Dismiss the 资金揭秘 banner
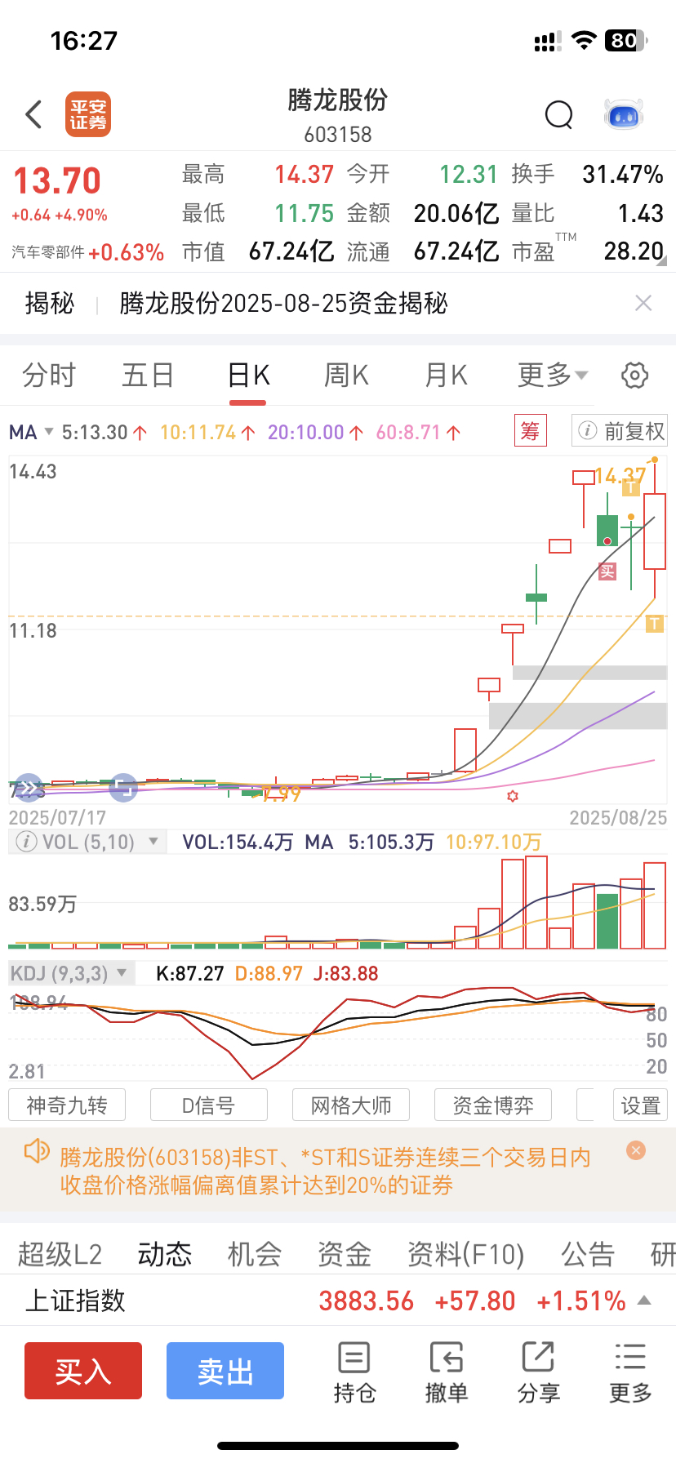The height and width of the screenshot is (1463, 676). pyautogui.click(x=643, y=303)
